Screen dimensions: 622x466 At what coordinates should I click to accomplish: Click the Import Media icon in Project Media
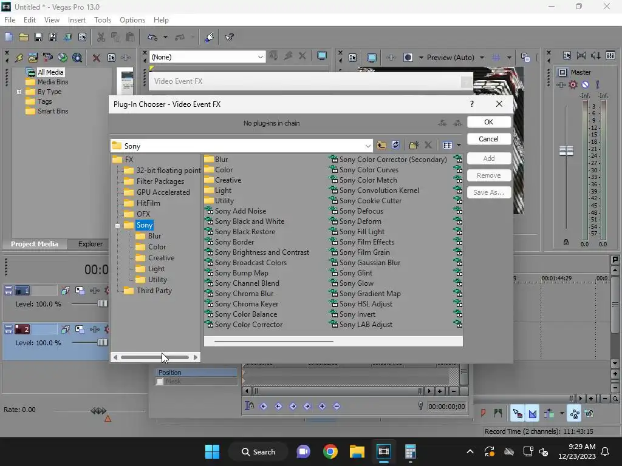click(x=33, y=58)
